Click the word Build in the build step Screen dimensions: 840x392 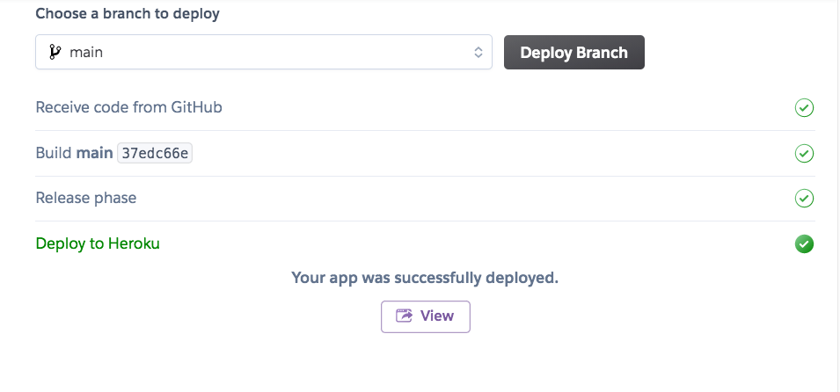(53, 153)
